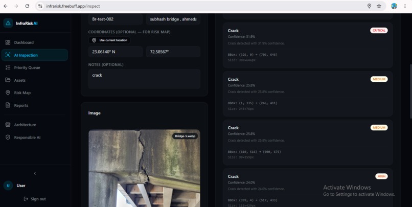This screenshot has height=207, width=412.
Task: Select the Crack card with 24.0% confidence
Action: 308,188
